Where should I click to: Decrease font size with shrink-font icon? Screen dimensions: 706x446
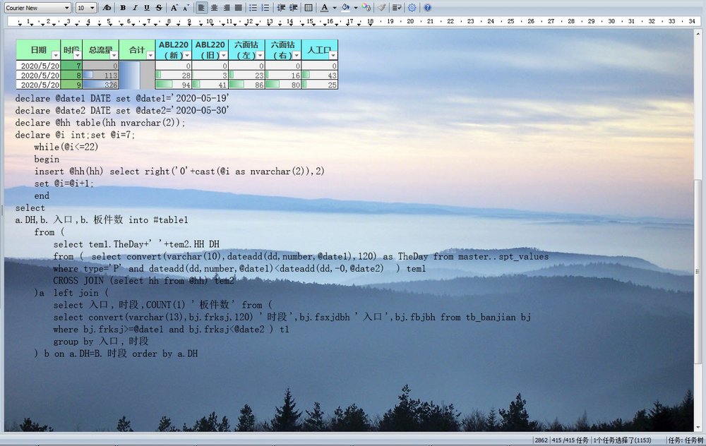click(x=186, y=8)
